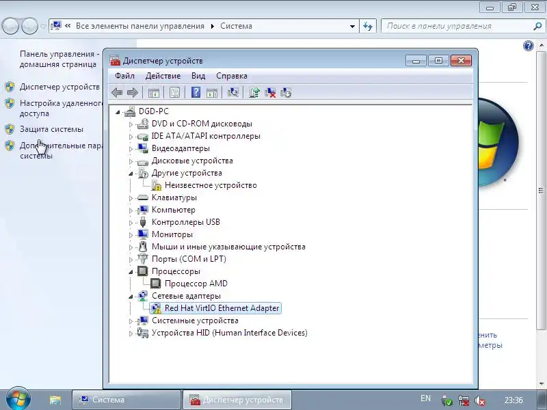The image size is (547, 410).
Task: Expand the Keyboards (Клавиатуры) node
Action: 131,198
